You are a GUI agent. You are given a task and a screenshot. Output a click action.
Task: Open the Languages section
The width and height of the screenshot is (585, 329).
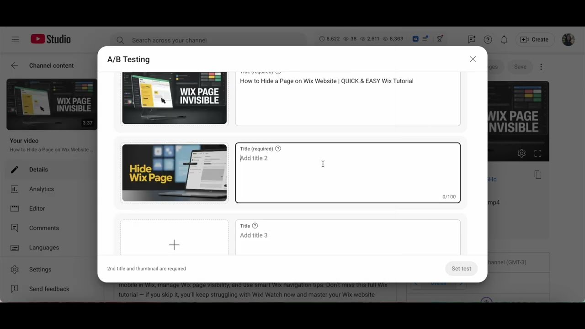(48, 248)
